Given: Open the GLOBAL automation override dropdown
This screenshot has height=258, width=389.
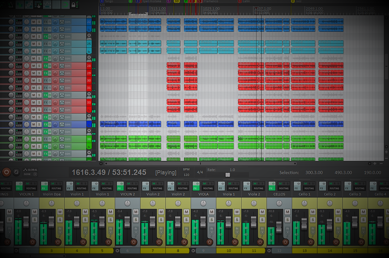Looking at the screenshot, I should coord(35,174).
